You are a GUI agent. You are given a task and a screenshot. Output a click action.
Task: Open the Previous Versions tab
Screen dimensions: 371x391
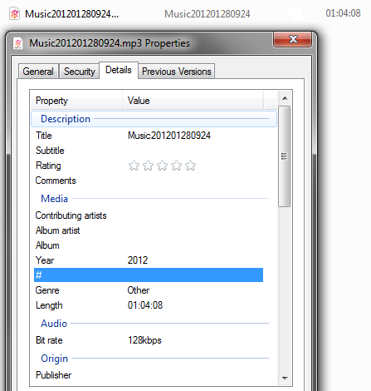177,72
